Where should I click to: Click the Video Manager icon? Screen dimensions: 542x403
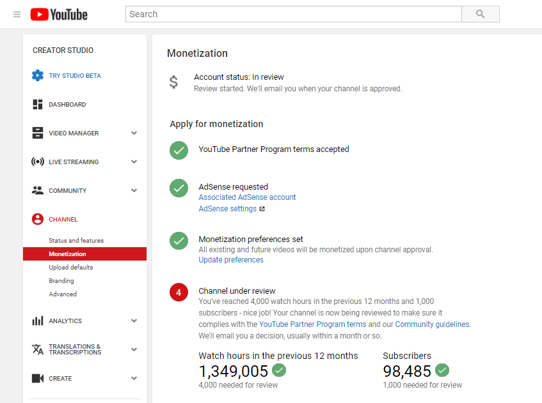[x=38, y=133]
